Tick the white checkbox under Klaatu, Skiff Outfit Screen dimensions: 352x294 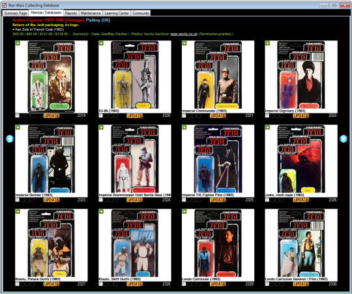tap(101, 284)
